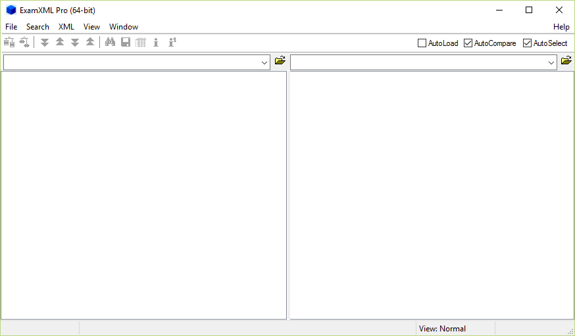Open the View menu
This screenshot has width=575, height=336.
pyautogui.click(x=91, y=27)
